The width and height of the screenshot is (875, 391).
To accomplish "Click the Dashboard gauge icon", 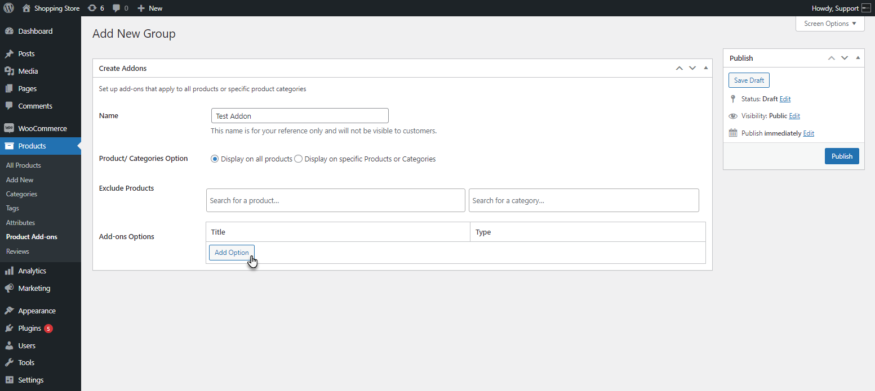I will (x=9, y=31).
